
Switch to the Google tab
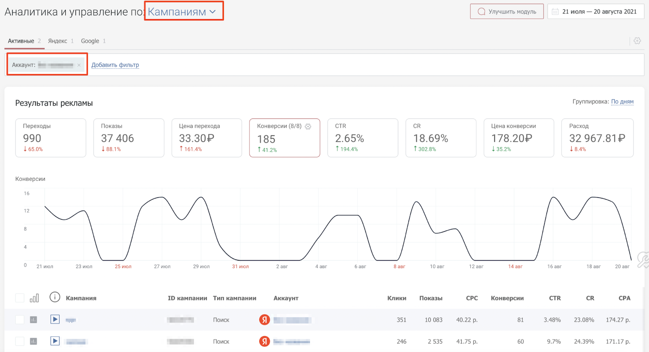(x=93, y=41)
